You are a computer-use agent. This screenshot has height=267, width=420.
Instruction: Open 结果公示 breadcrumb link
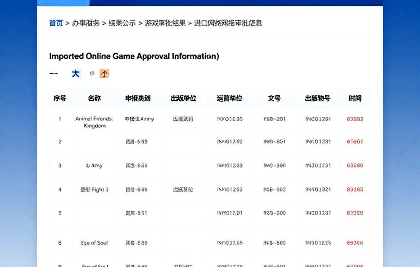tap(122, 23)
